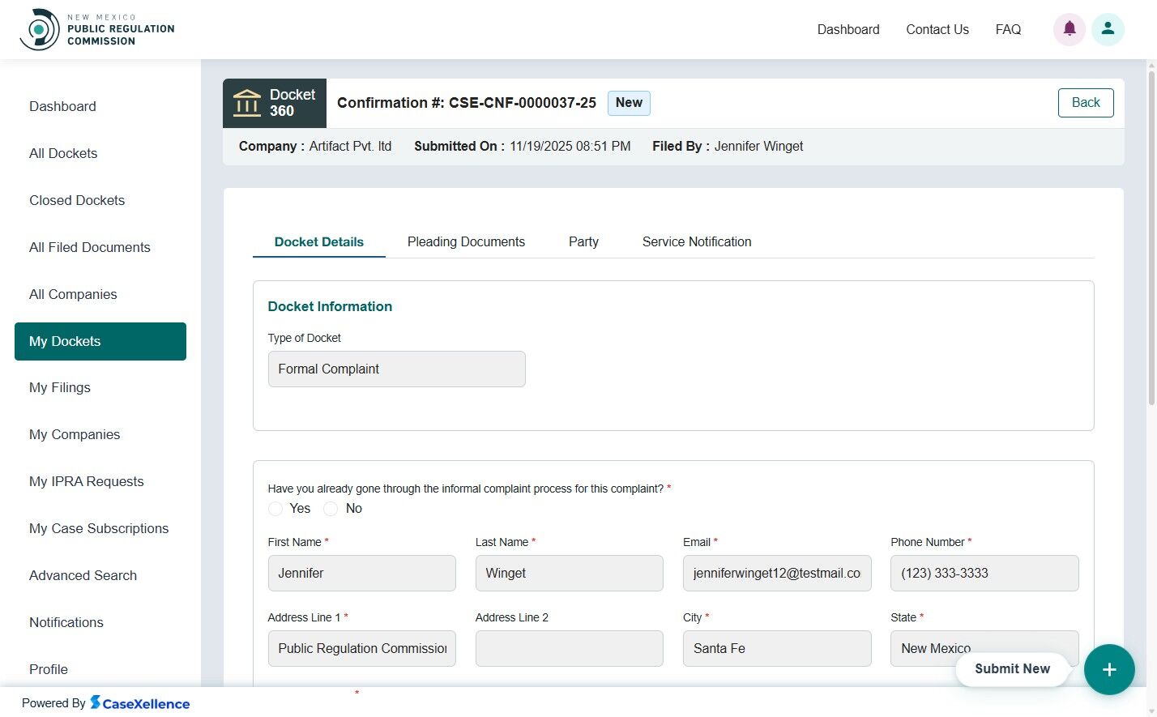
Task: Open the Party tab
Action: tap(583, 241)
